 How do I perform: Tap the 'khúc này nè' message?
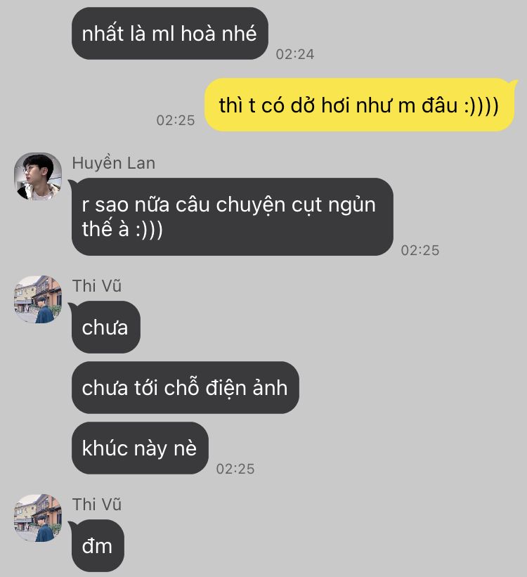tap(140, 448)
